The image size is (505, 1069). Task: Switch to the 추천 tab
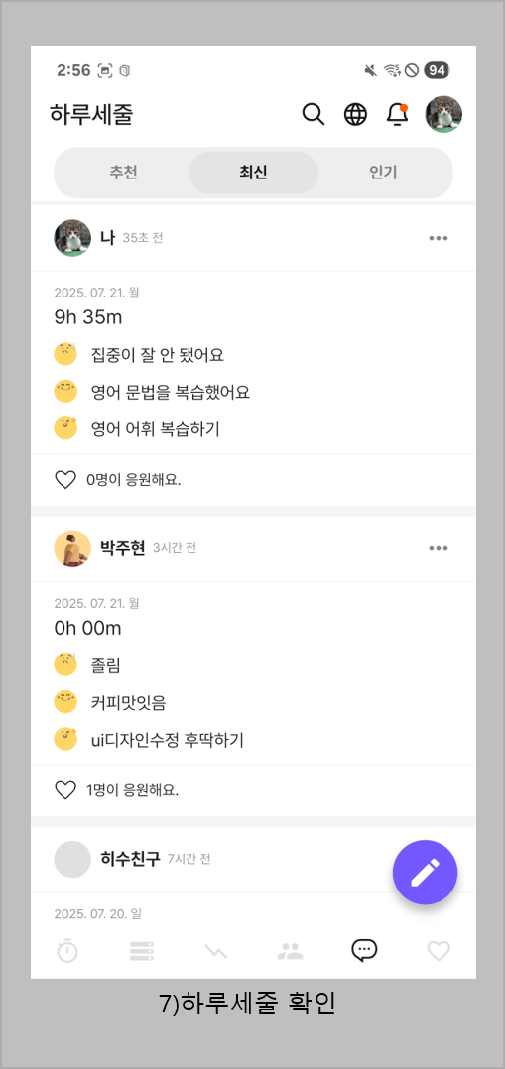pyautogui.click(x=123, y=173)
